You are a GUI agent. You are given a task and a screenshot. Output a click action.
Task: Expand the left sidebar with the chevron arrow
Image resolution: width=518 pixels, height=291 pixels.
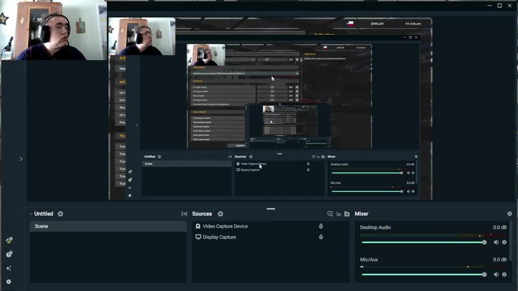tap(21, 159)
